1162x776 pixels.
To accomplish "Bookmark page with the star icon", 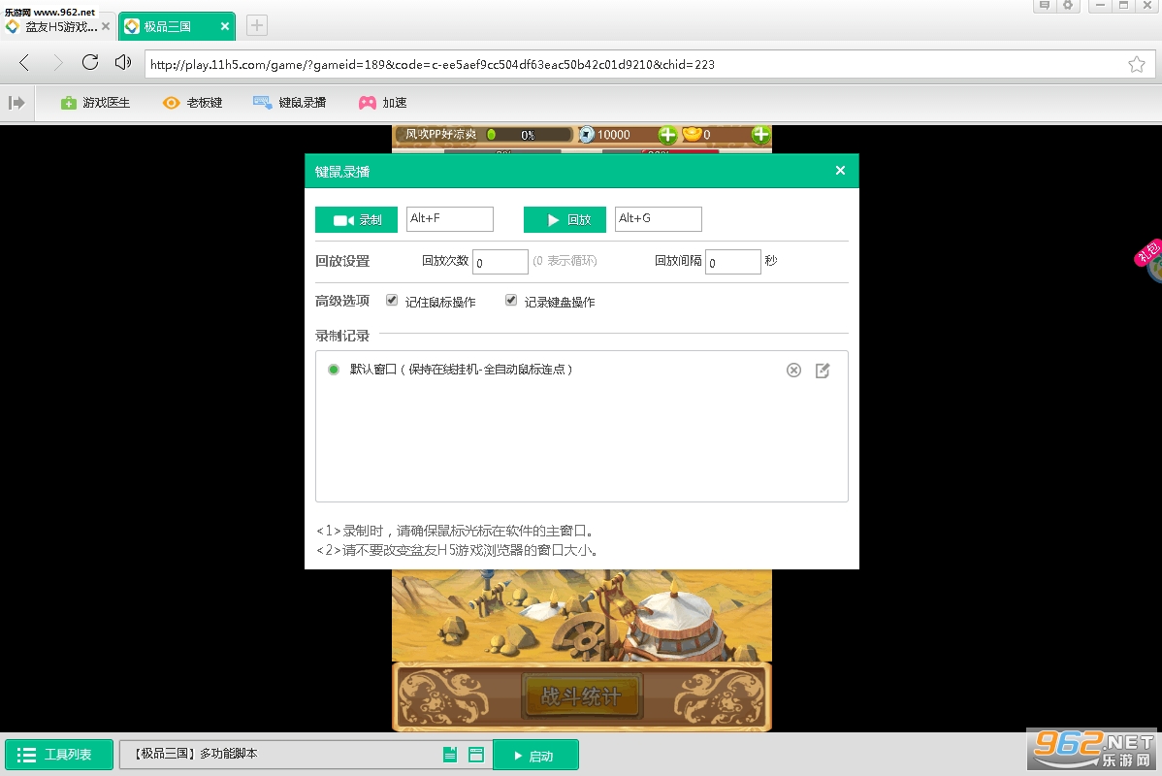I will click(1136, 64).
